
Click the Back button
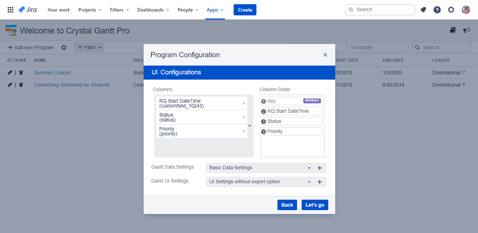pos(287,205)
